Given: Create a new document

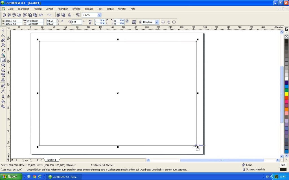Looking at the screenshot, I should pyautogui.click(x=4, y=15).
